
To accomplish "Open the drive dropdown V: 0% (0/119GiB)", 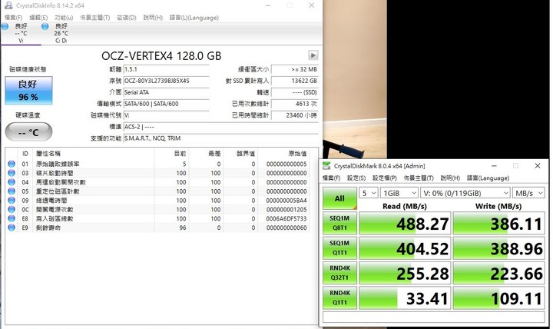I will pos(465,193).
